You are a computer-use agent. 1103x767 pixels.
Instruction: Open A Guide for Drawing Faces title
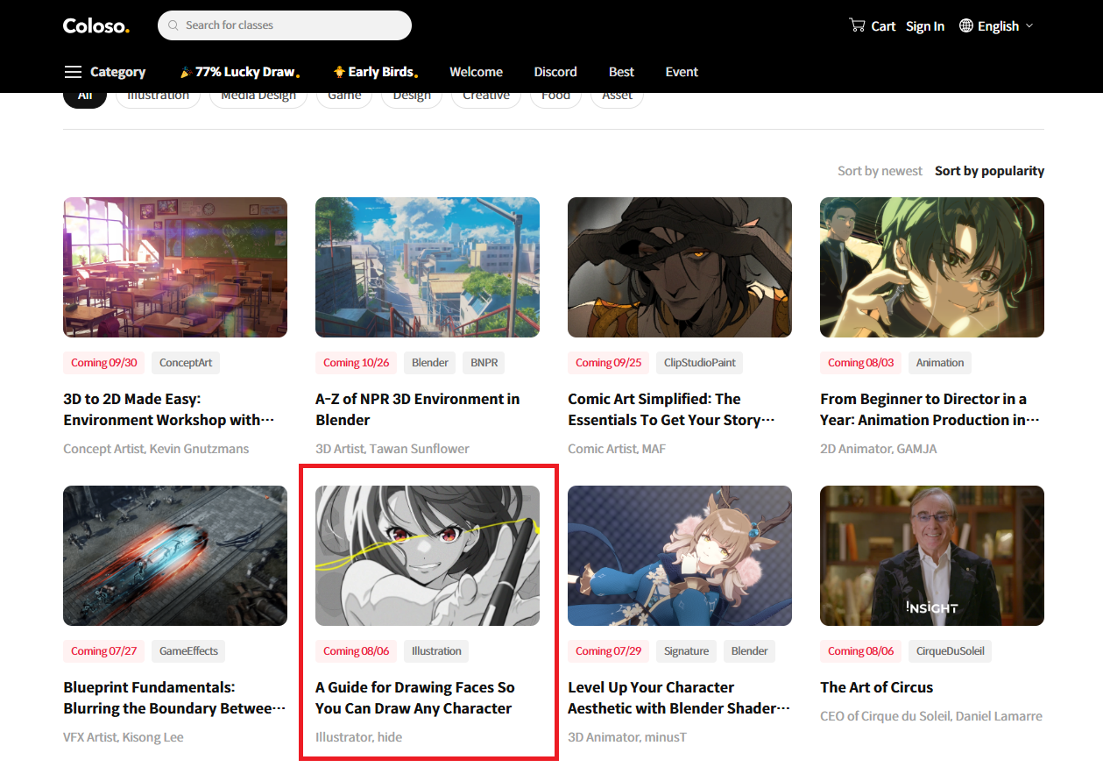click(415, 698)
